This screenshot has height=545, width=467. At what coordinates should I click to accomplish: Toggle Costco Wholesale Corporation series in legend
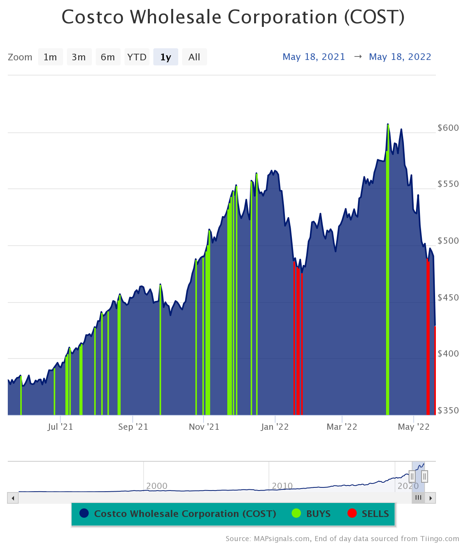(178, 513)
